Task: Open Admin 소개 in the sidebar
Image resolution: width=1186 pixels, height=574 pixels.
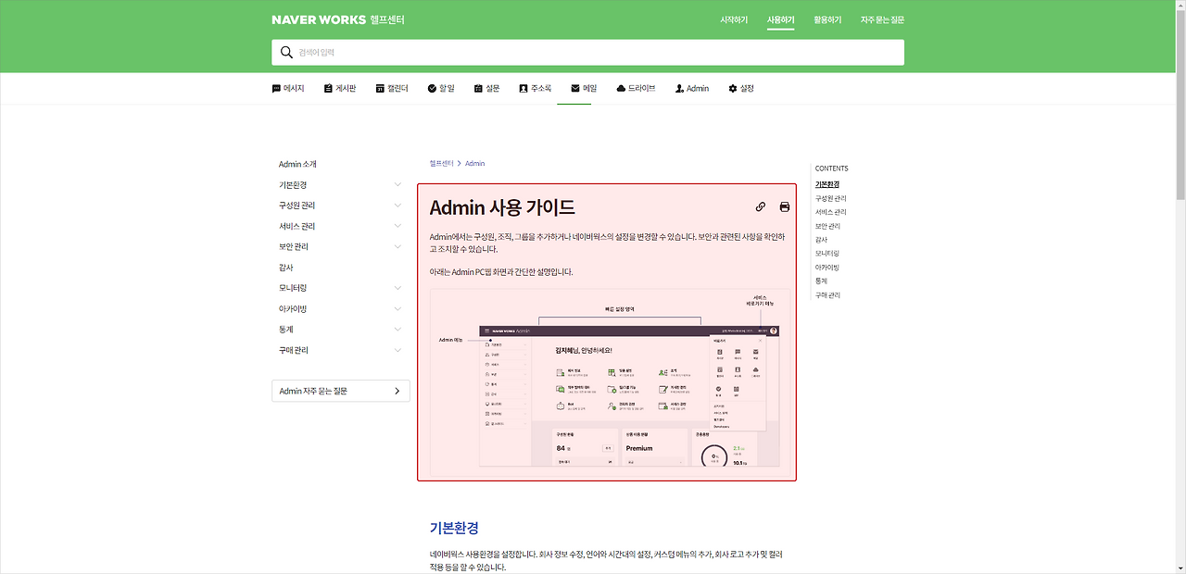Action: (297, 164)
